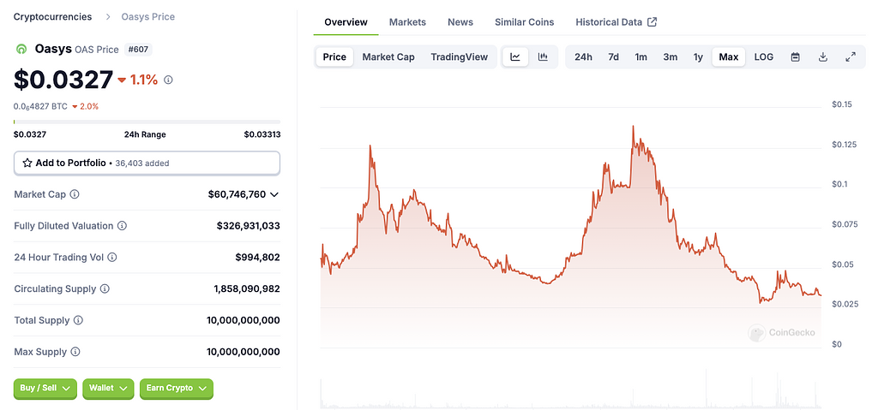878x410 pixels.
Task: Open the calendar date range picker
Action: pos(795,57)
